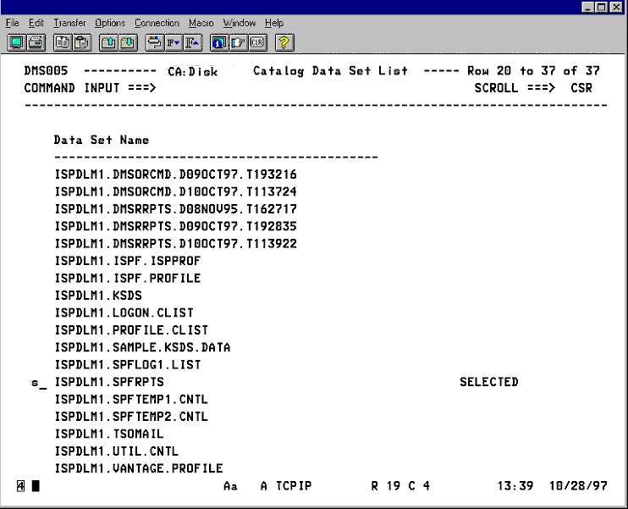Click the ISPDLM1.ISPF.ISPPROF row

(x=127, y=261)
